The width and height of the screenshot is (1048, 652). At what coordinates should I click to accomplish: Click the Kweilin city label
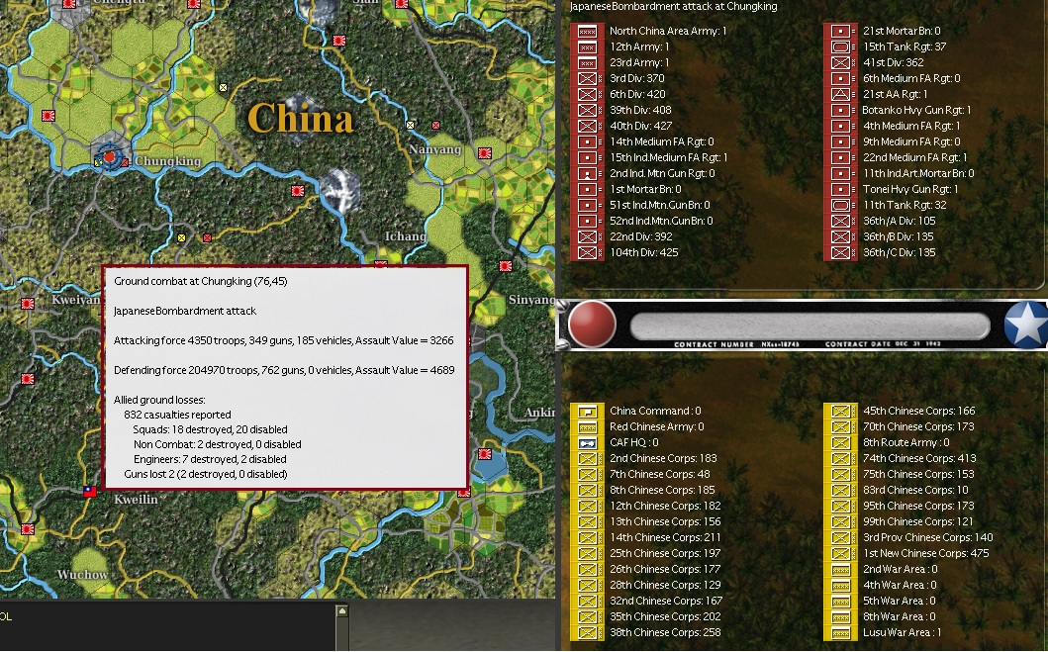(136, 499)
